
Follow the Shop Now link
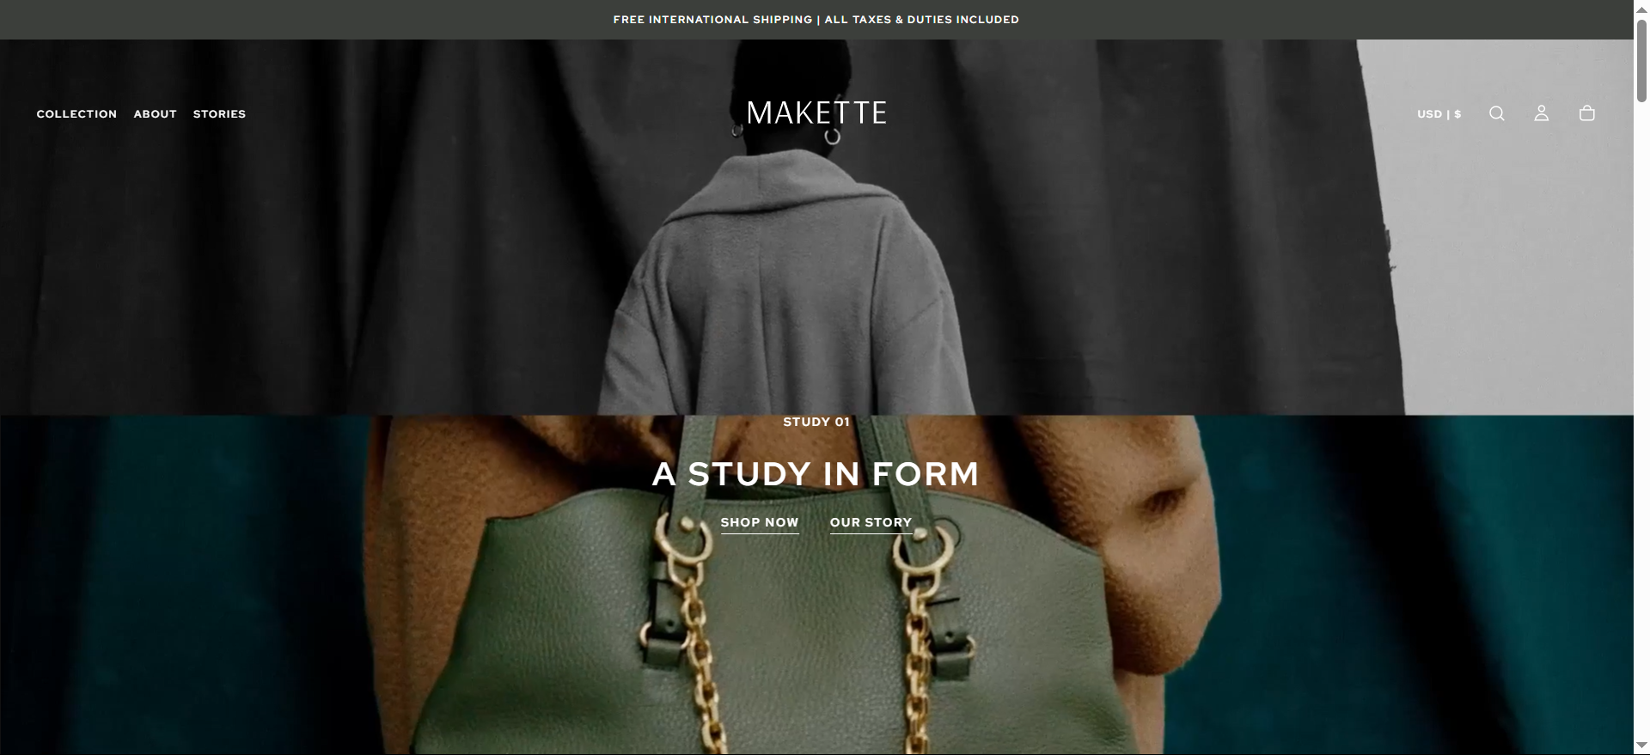pyautogui.click(x=760, y=523)
